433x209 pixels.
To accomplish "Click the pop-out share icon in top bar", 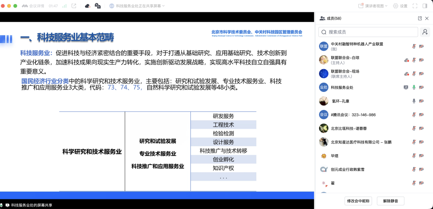I will click(x=74, y=6).
